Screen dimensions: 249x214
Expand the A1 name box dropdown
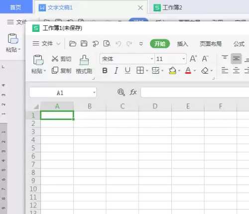click(x=94, y=92)
